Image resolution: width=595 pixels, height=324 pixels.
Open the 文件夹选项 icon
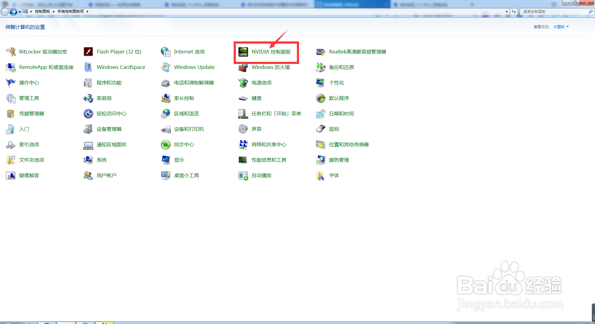[x=11, y=160]
